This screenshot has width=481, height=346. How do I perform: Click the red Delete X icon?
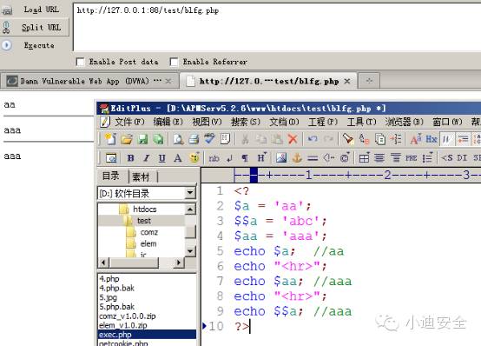[x=293, y=139]
